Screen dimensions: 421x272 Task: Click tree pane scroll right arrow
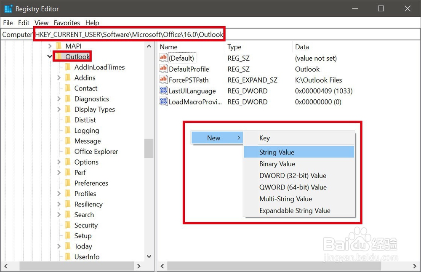(139, 267)
